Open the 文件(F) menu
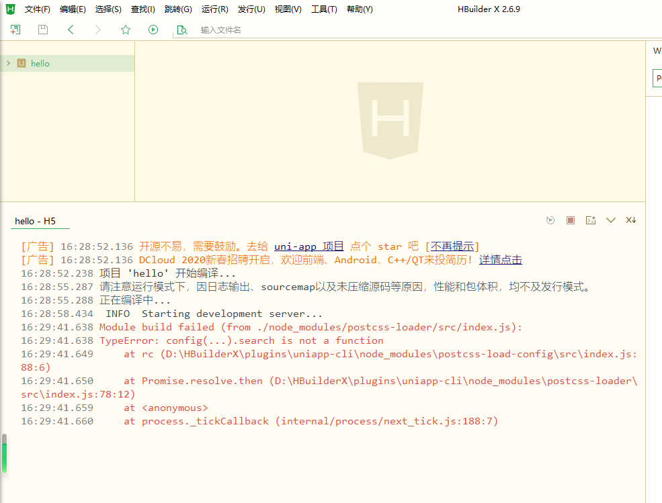The image size is (662, 503). (37, 9)
